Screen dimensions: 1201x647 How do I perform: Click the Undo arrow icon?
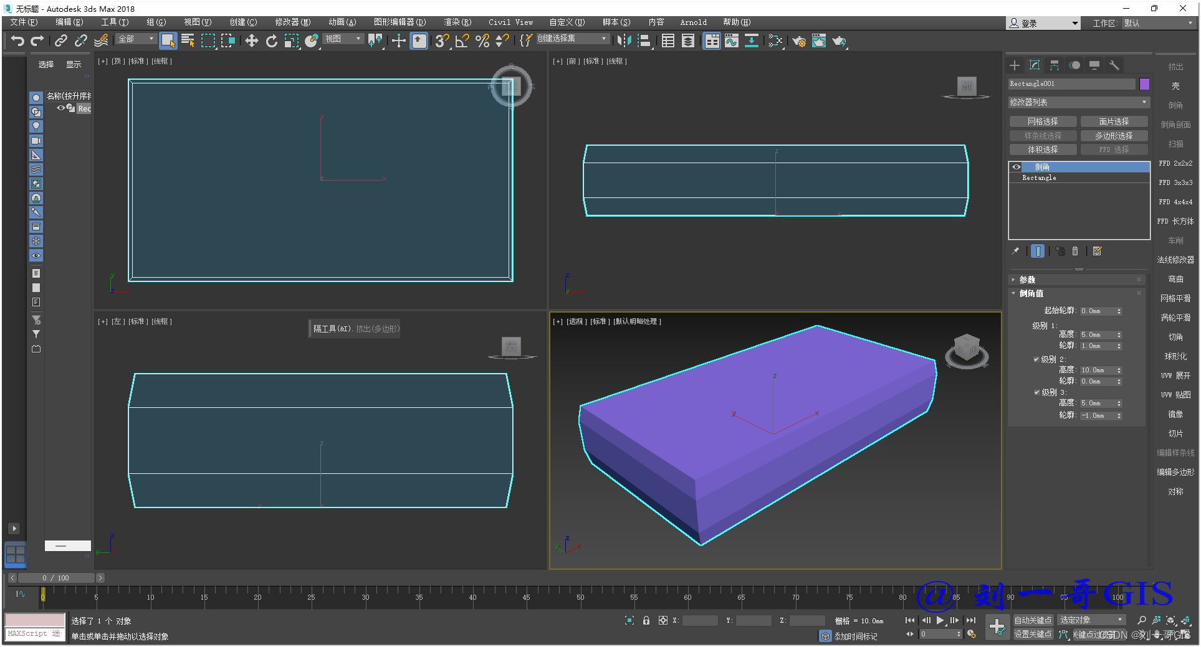(17, 41)
